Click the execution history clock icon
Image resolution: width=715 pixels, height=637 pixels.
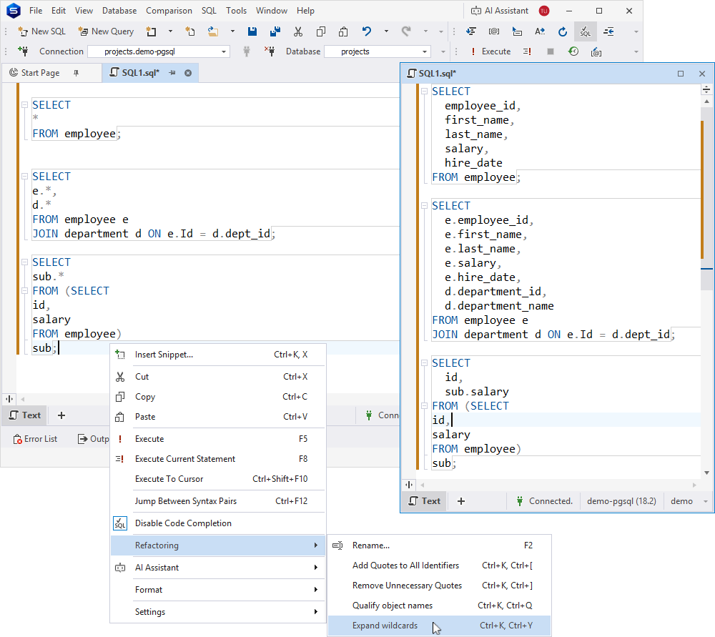(573, 51)
